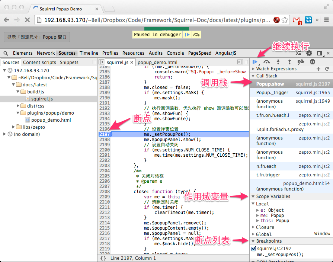Switch to Snippets navigator tab
Image resolution: width=333 pixels, height=262 pixels.
(x=69, y=62)
